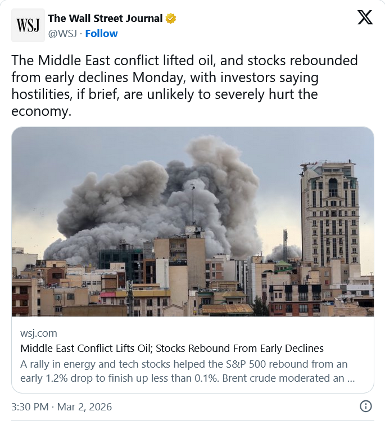385x425 pixels.
Task: Click the info icon beside the timestamp
Action: click(365, 406)
